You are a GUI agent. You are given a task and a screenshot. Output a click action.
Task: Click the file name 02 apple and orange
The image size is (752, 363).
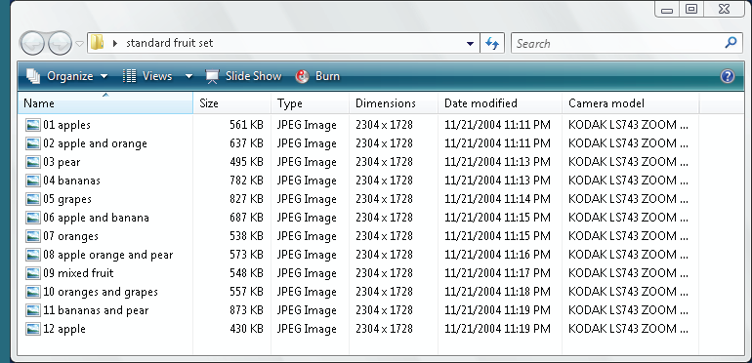coord(95,143)
